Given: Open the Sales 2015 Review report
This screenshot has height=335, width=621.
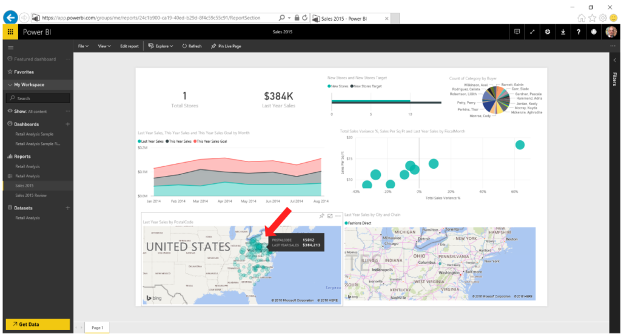Looking at the screenshot, I should coord(31,195).
